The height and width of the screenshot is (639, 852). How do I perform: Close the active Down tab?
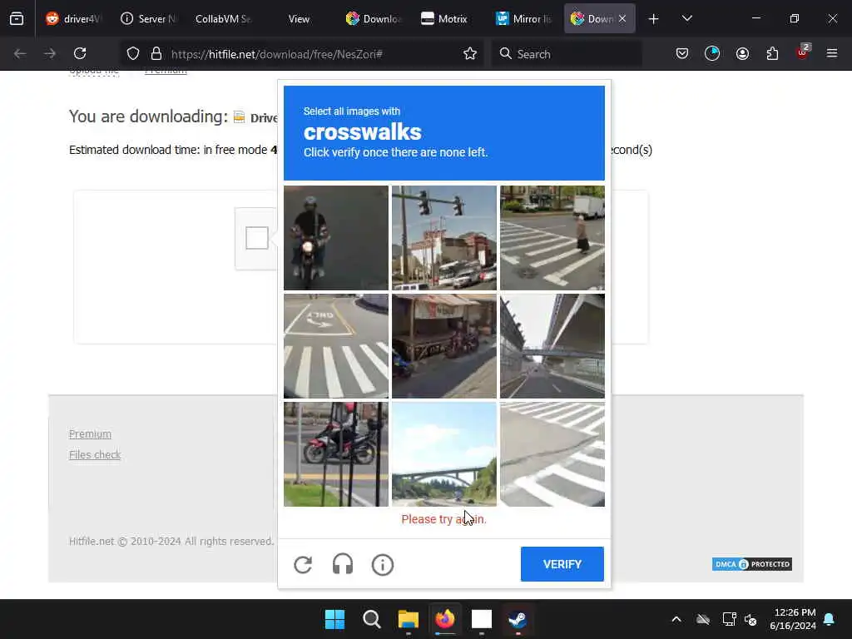click(622, 18)
